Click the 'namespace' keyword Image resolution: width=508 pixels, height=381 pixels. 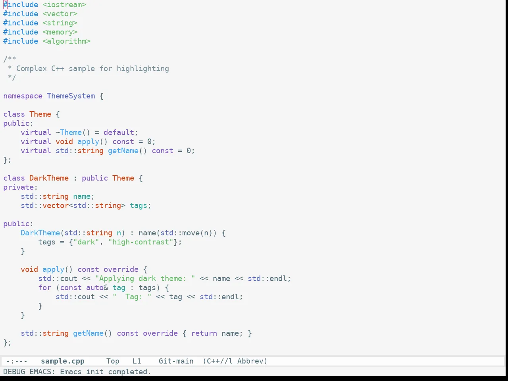pos(23,96)
